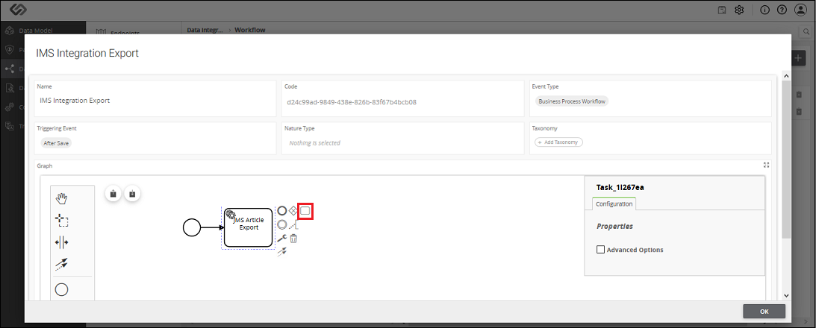Click the Properties heading
Image resolution: width=816 pixels, height=328 pixels.
coord(614,226)
